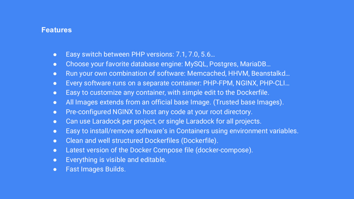Click the bullet before the PHP versions line
The image size is (354, 199).
point(55,55)
